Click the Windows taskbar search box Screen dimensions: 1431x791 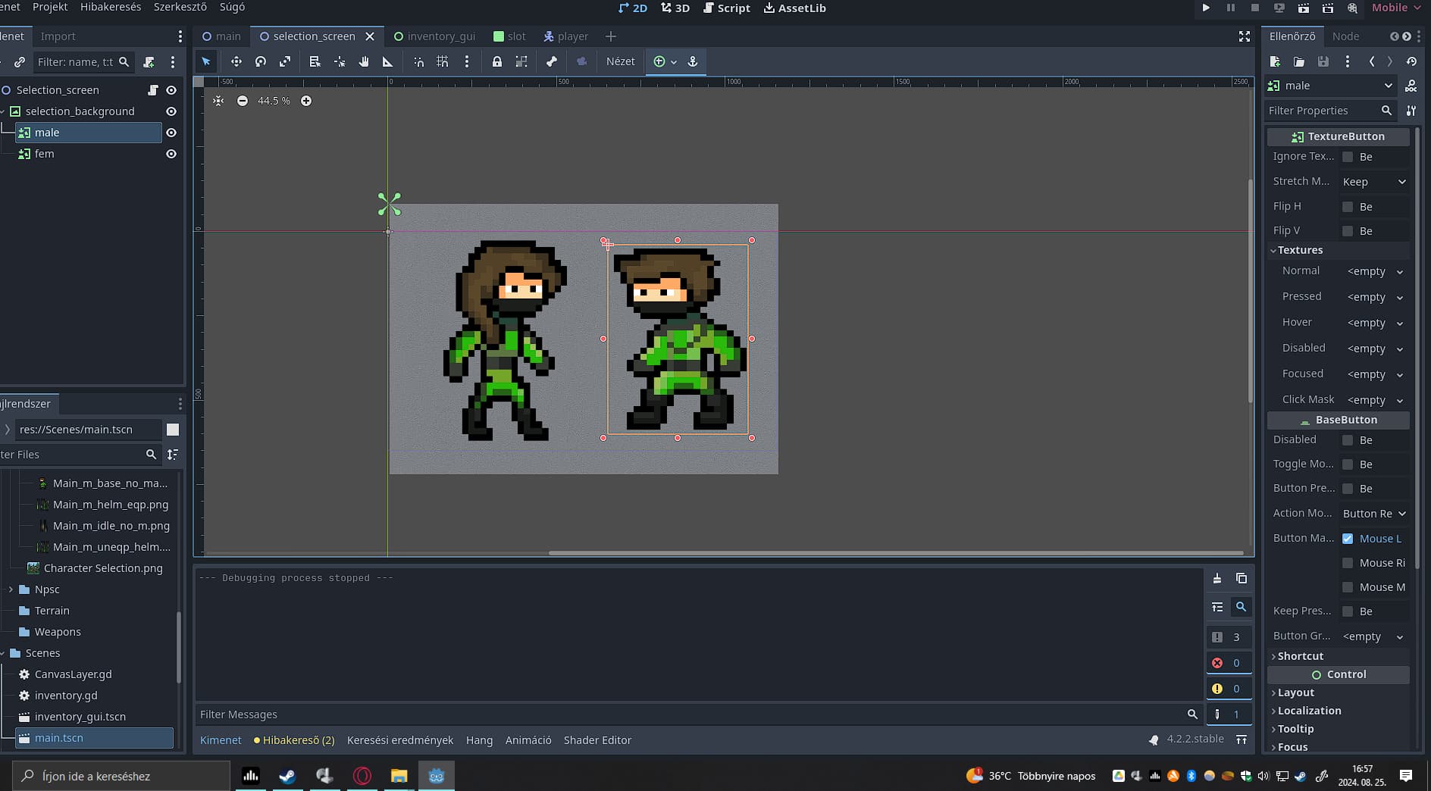coord(121,776)
